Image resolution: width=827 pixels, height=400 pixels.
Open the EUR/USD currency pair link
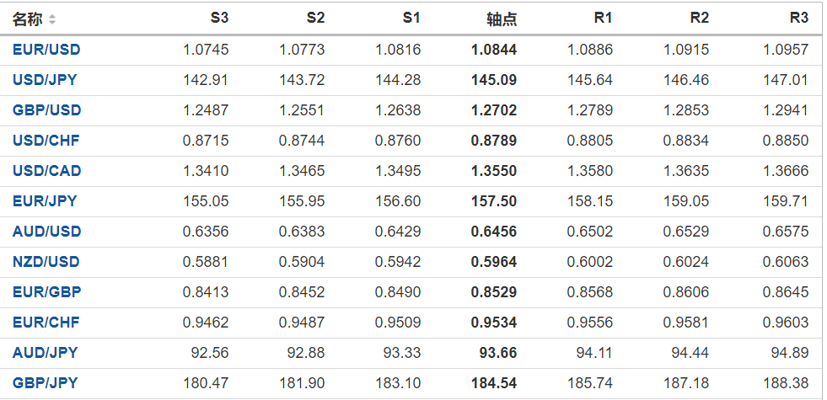tap(46, 50)
